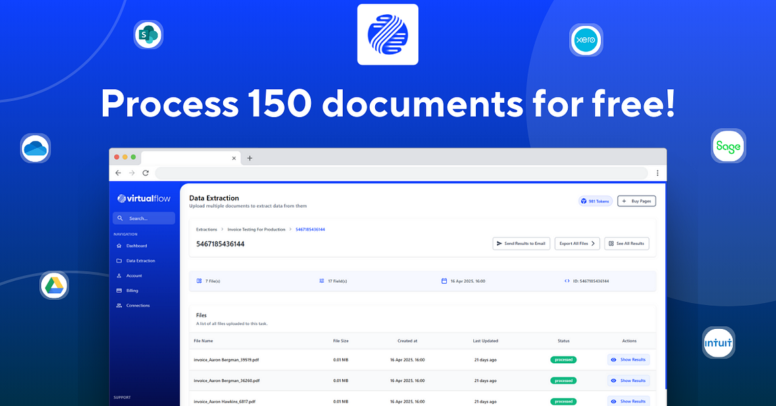This screenshot has height=406, width=776.
Task: Click the virtualflow sidebar logo
Action: 144,198
